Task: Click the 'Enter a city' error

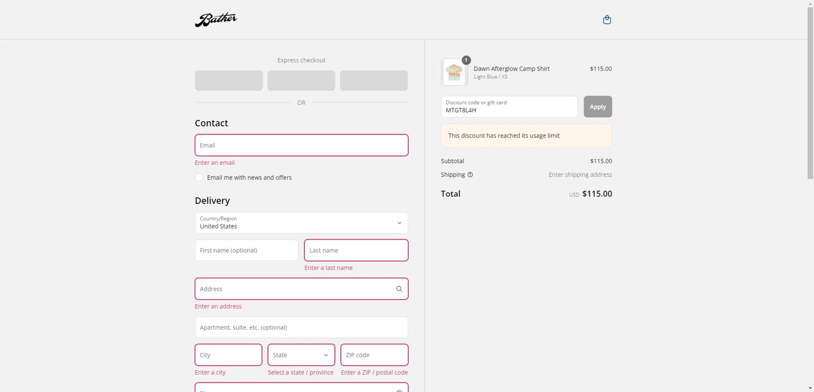Action: (x=210, y=372)
